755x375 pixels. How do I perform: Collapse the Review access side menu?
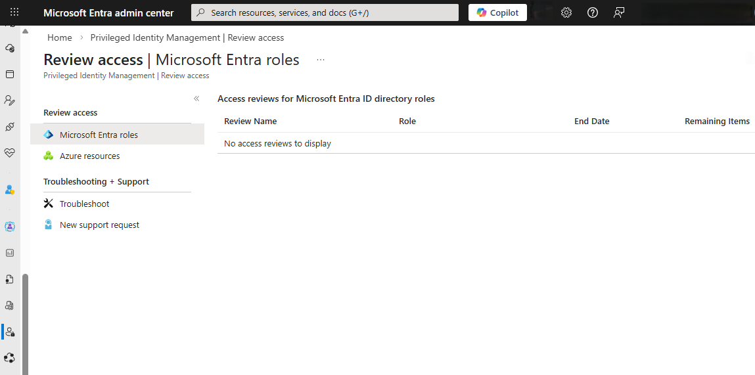click(196, 99)
